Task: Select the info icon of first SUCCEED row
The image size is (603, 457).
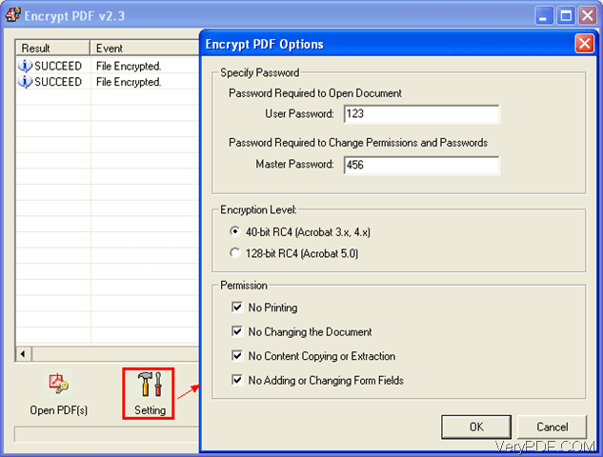Action: click(25, 66)
